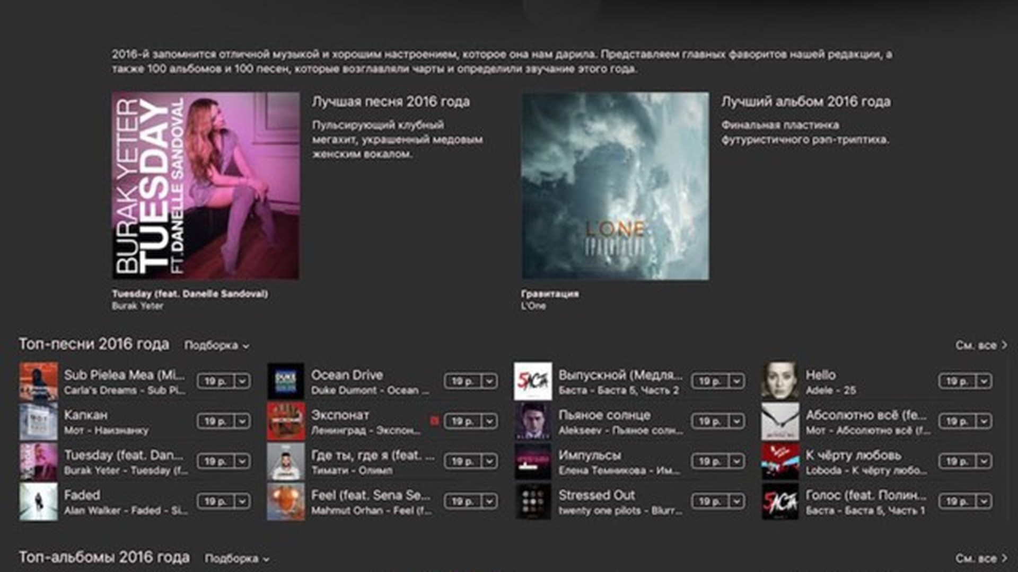This screenshot has width=1018, height=572.
Task: Open the price arrow menu for Пьяное солнце
Action: click(736, 422)
